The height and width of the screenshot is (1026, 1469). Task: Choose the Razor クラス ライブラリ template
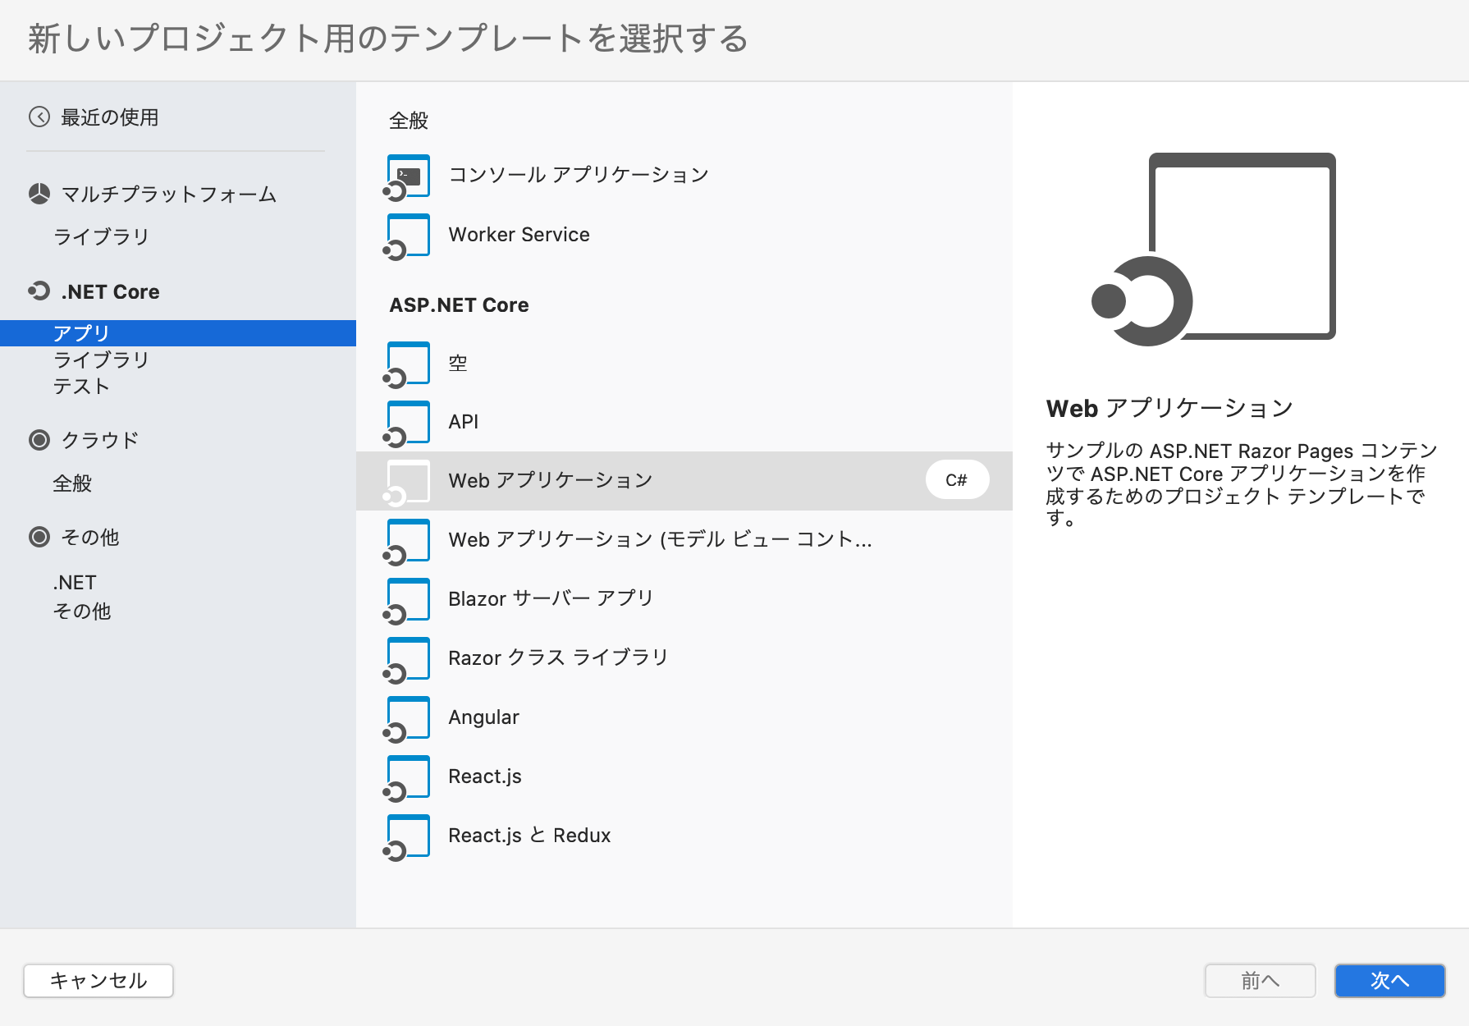point(684,658)
